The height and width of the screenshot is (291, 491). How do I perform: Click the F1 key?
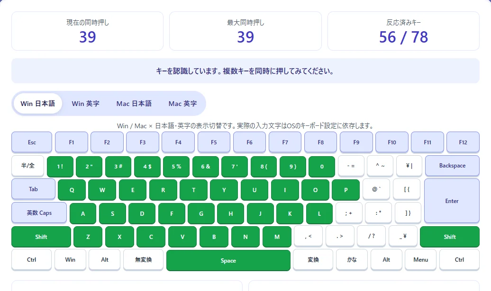[72, 142]
